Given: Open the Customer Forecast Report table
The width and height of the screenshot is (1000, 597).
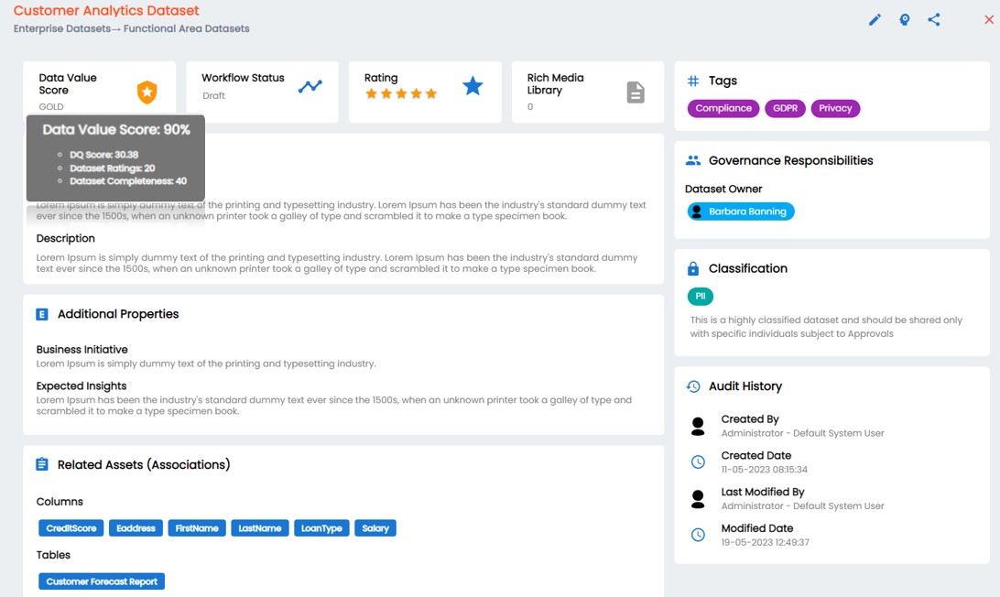Looking at the screenshot, I should (x=101, y=581).
